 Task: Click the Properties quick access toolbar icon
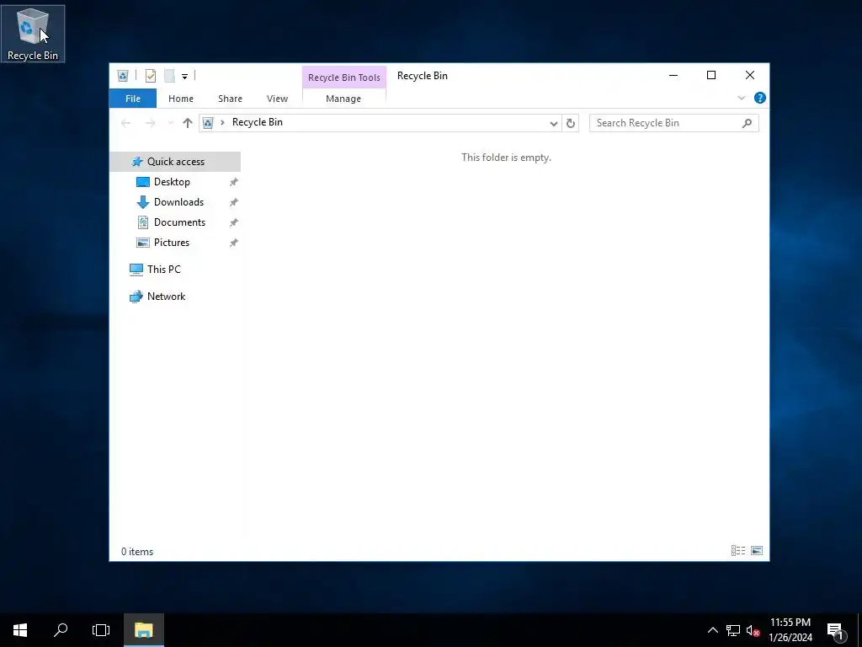pyautogui.click(x=151, y=76)
